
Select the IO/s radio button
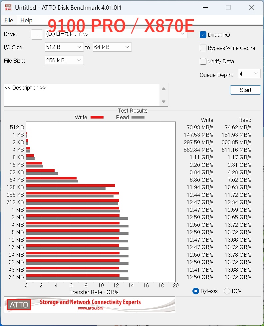point(227,291)
